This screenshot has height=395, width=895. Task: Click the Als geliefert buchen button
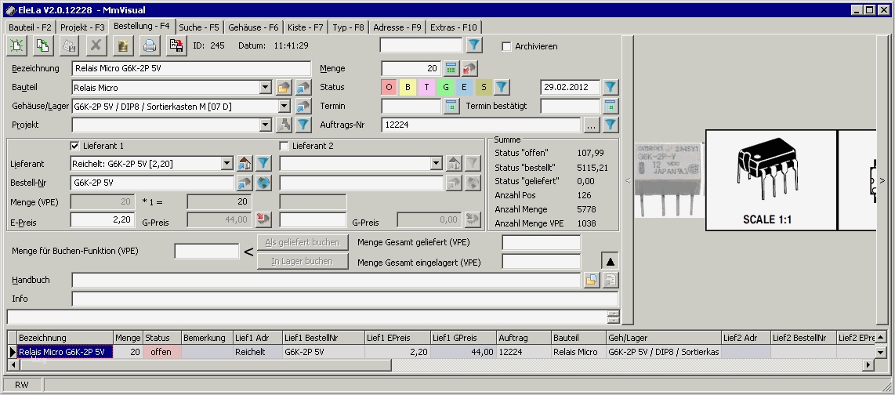[x=303, y=243]
